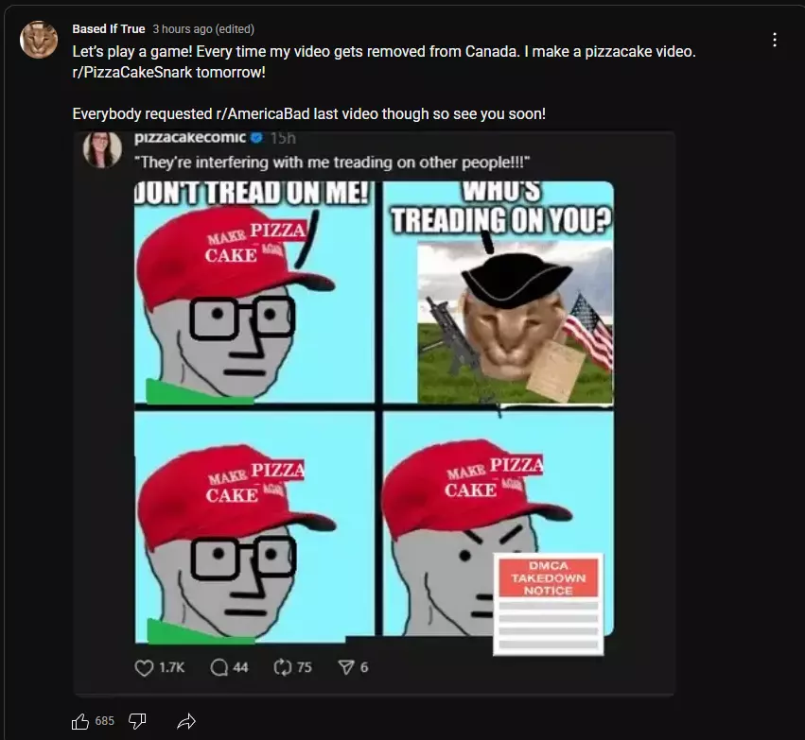Image resolution: width=805 pixels, height=740 pixels.
Task: Click the heart icon showing 1.7K
Action: 144,667
